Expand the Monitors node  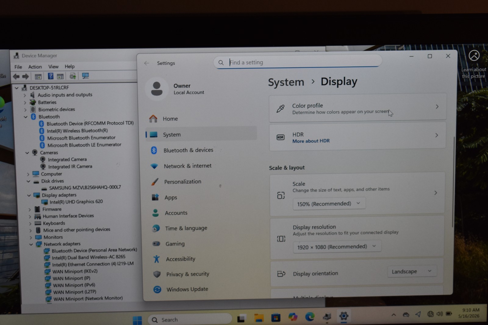[30, 238]
